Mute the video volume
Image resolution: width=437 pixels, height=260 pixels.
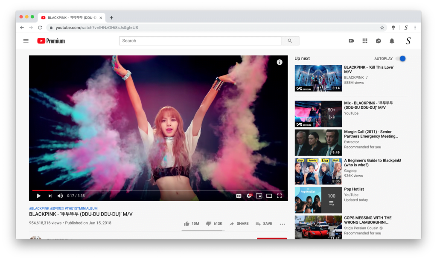(60, 196)
